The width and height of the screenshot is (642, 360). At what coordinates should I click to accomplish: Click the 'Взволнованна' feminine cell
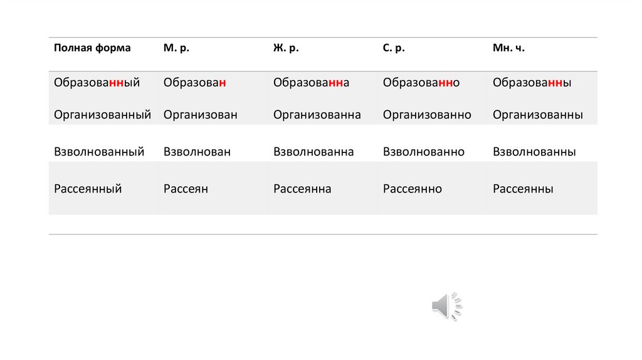pos(313,152)
